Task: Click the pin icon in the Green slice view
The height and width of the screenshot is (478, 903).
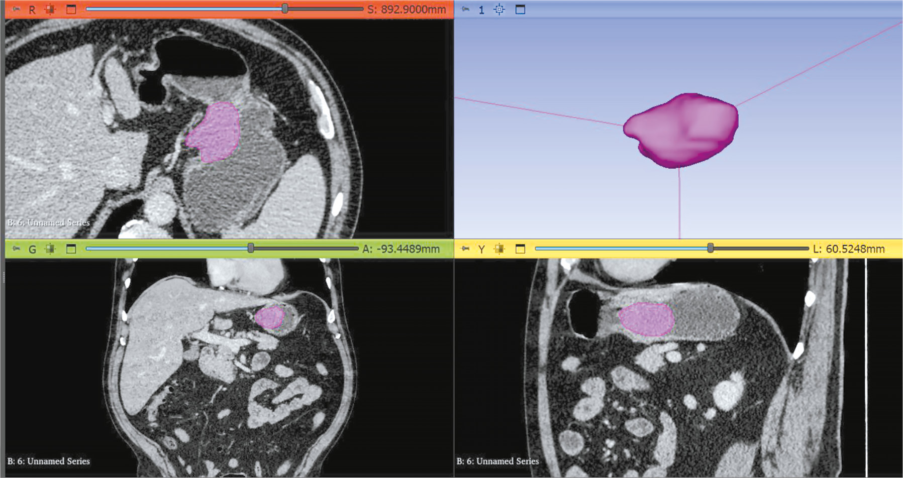Action: click(x=16, y=249)
